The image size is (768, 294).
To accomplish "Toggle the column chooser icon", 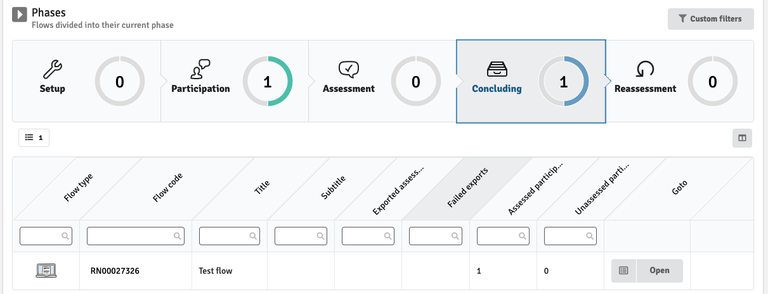I will 741,137.
